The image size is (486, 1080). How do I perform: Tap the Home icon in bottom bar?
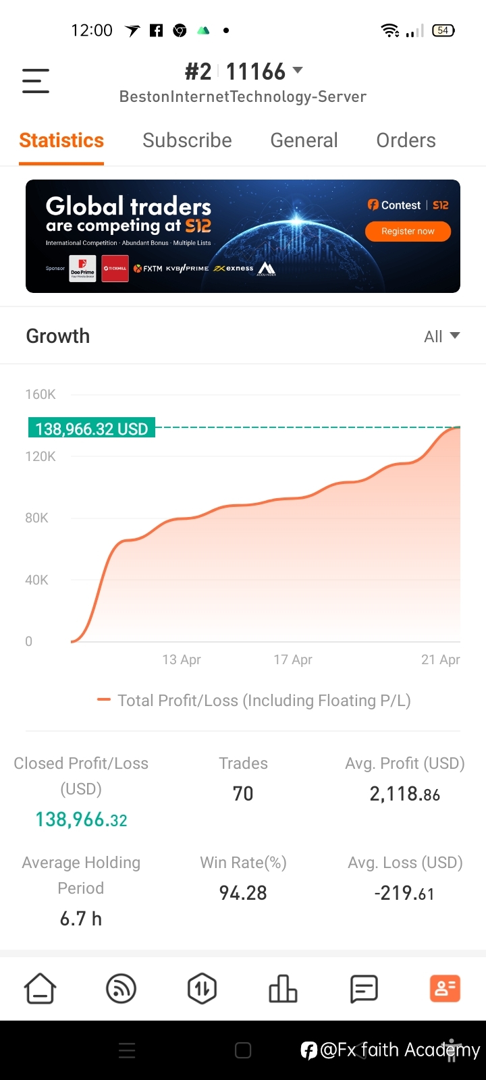[x=40, y=989]
